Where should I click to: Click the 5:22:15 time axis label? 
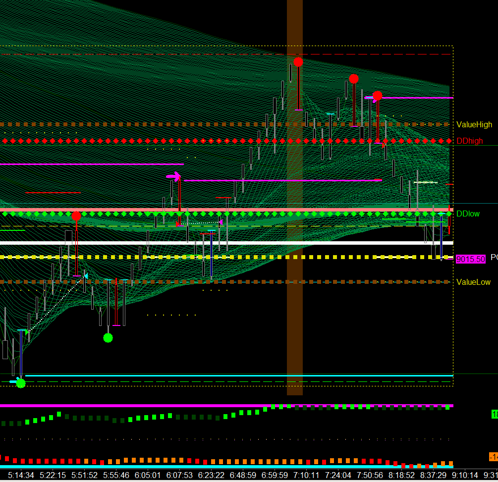[53, 476]
